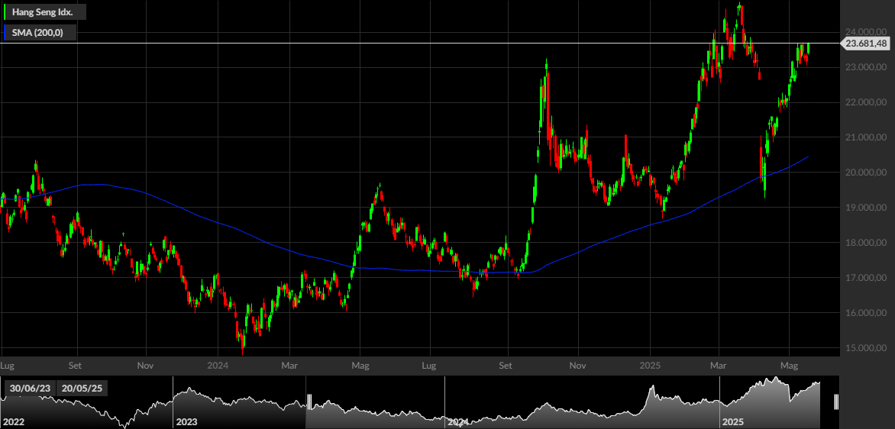The image size is (895, 429).
Task: Click the Nov label just before 2025
Action: point(579,365)
